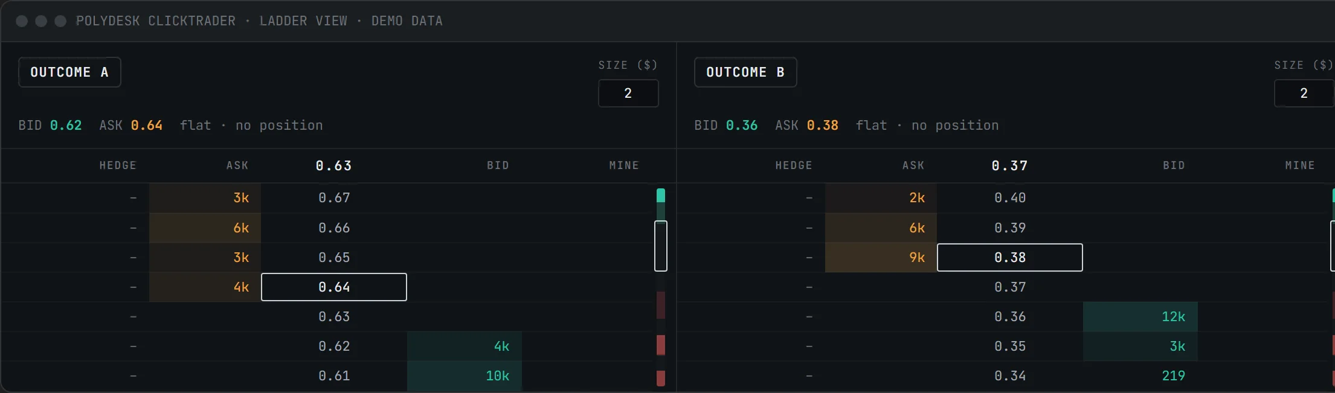Click the BID 0.36 quote in Outcome B status line
The width and height of the screenshot is (1335, 393).
[726, 126]
